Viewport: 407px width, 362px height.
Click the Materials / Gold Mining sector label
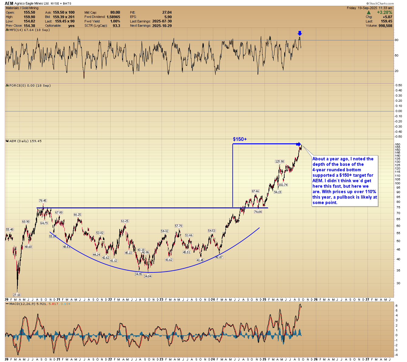(22, 8)
